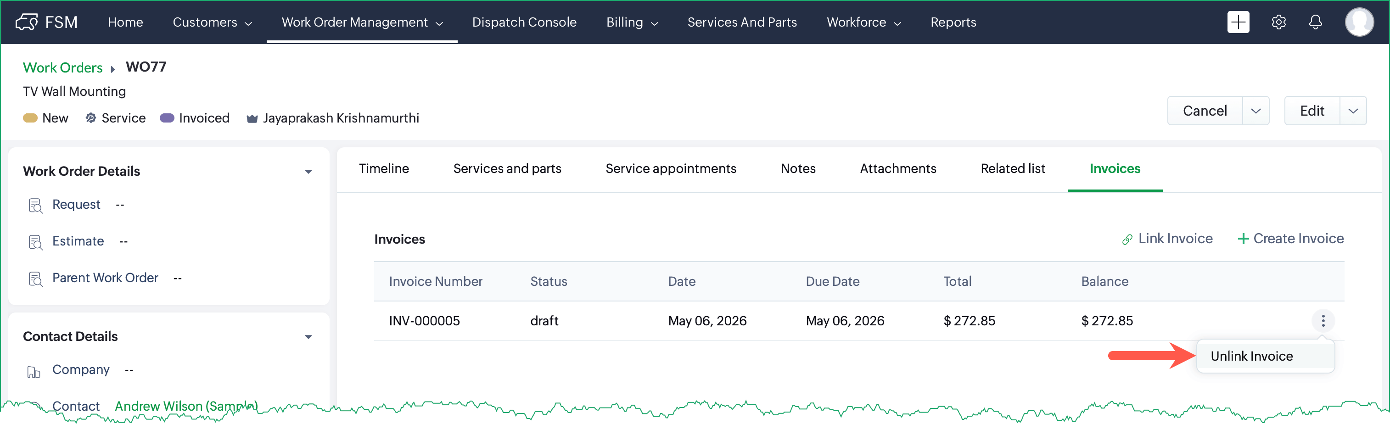Viewport: 1390px width, 424px height.
Task: Open the Cancel button dropdown arrow
Action: click(x=1255, y=111)
